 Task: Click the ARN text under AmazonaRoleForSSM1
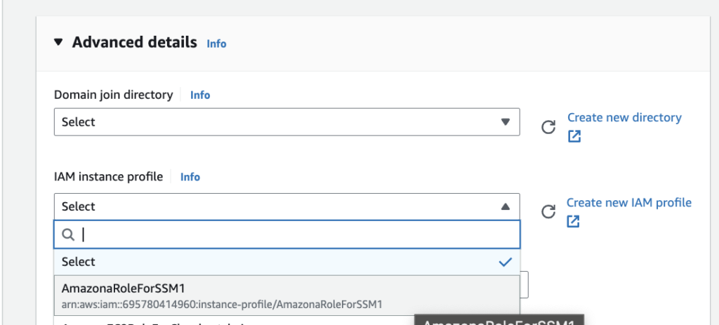(222, 304)
